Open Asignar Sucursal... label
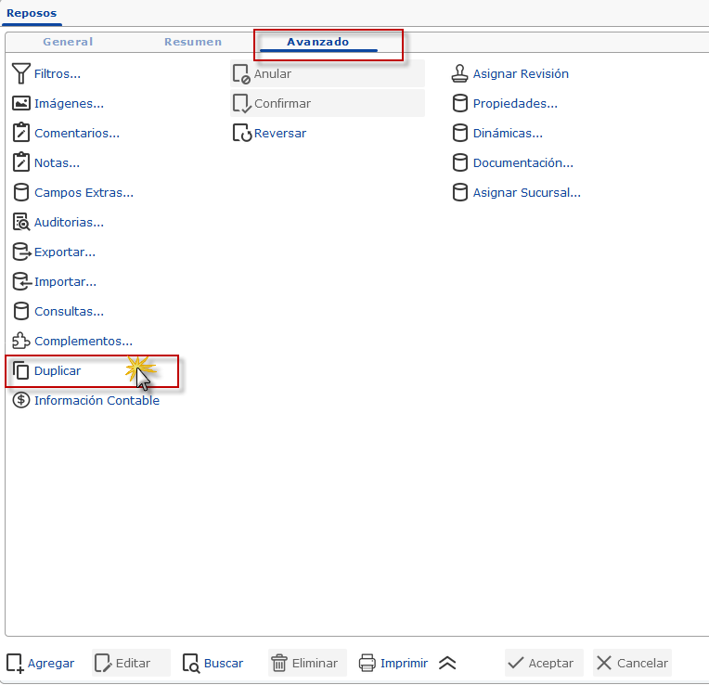This screenshot has height=685, width=709. pos(527,193)
